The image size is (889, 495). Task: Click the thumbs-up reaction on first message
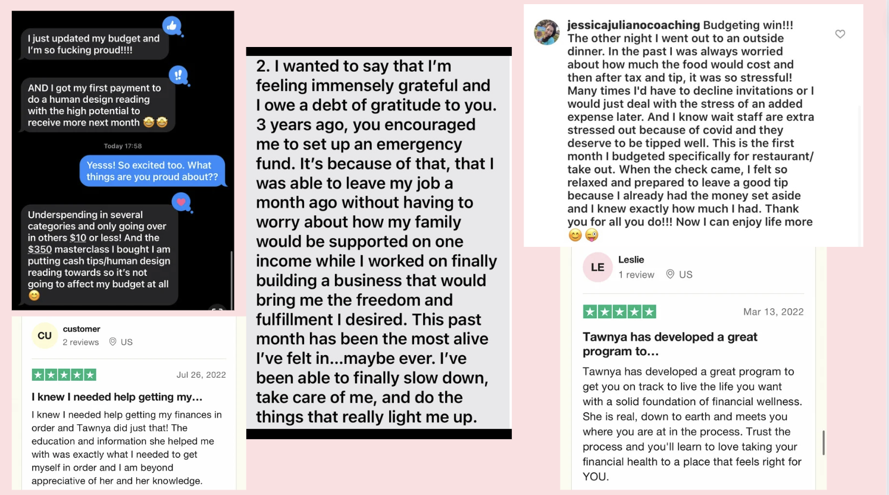[172, 26]
